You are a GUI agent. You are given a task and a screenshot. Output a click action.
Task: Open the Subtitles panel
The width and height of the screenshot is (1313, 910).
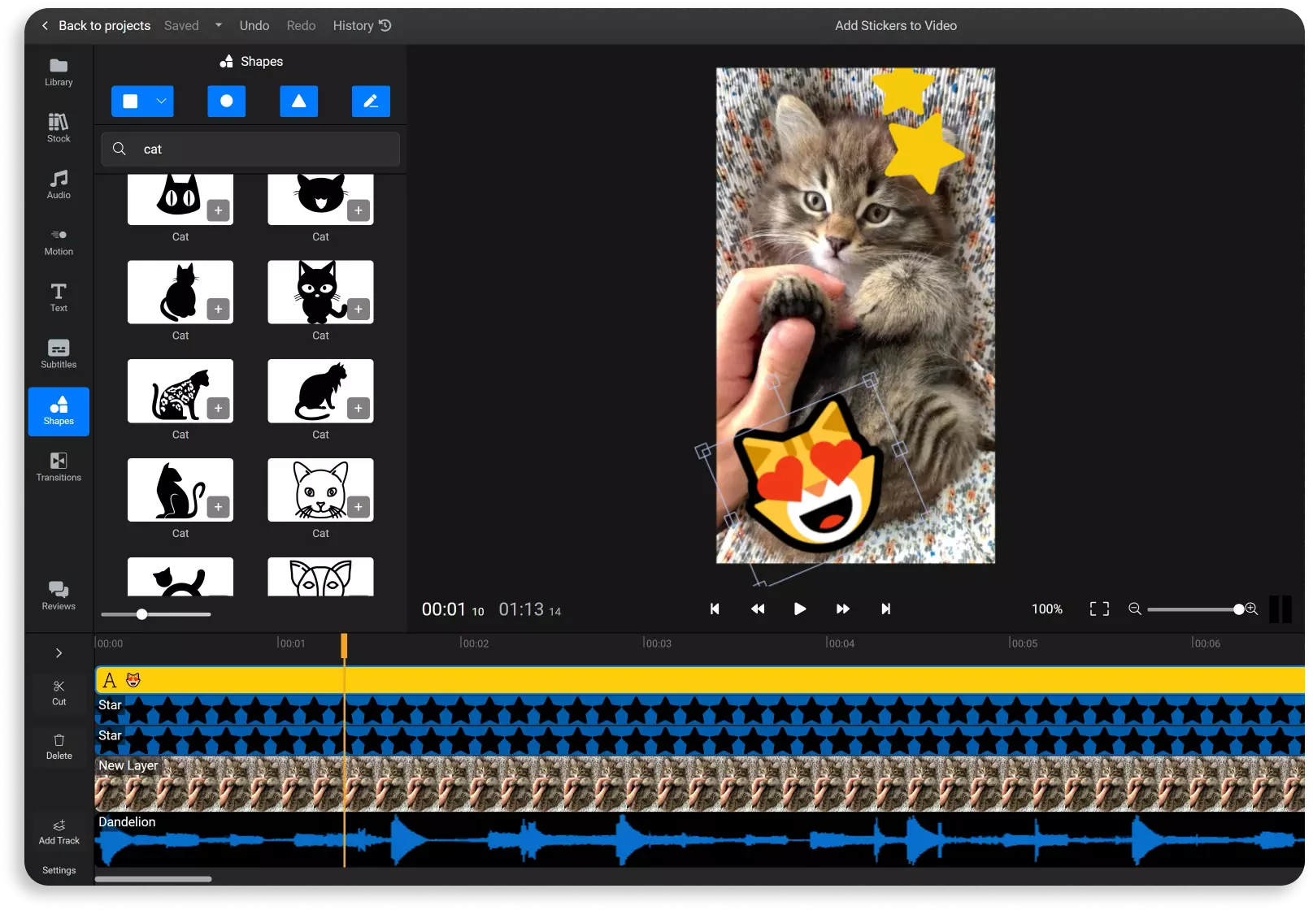pos(58,354)
